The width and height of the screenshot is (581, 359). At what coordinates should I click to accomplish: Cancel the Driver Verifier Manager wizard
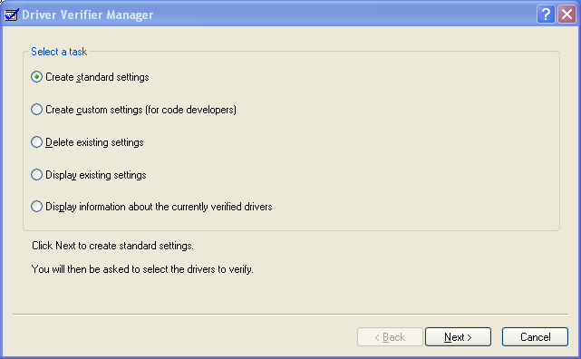pyautogui.click(x=535, y=336)
